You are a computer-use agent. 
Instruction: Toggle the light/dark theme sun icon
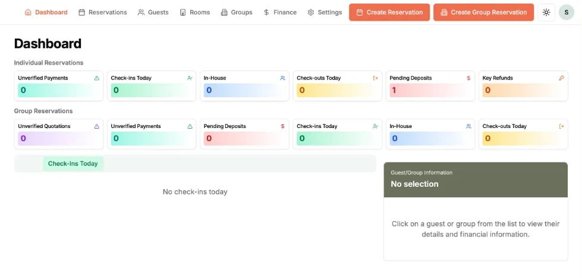[546, 12]
